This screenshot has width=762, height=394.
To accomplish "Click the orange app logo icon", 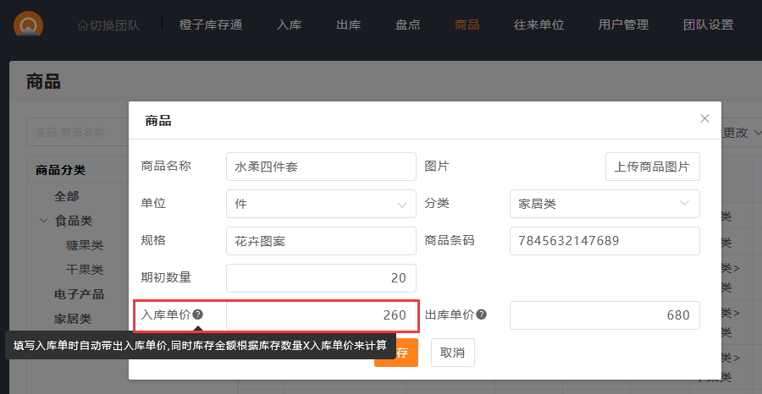I will 30,24.
